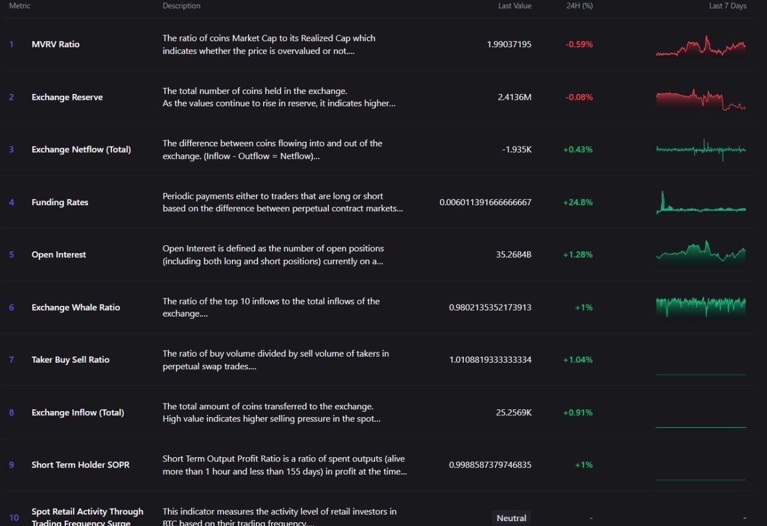Open the Open Interest green sparkline chart

(x=701, y=251)
